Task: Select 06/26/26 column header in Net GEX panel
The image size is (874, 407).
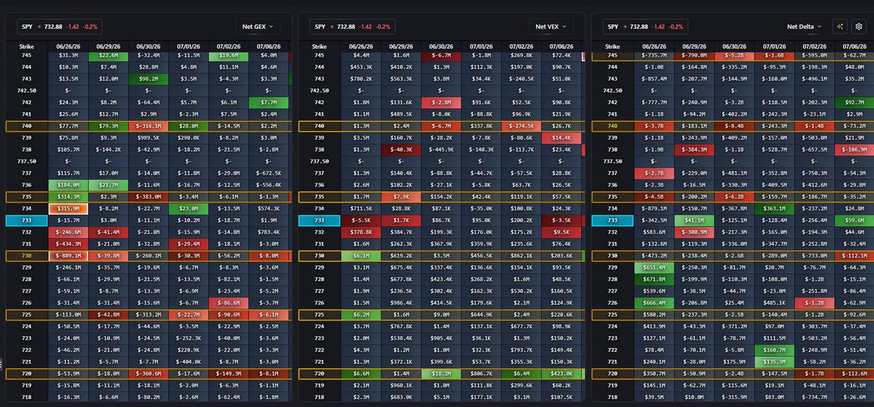Action: point(67,46)
